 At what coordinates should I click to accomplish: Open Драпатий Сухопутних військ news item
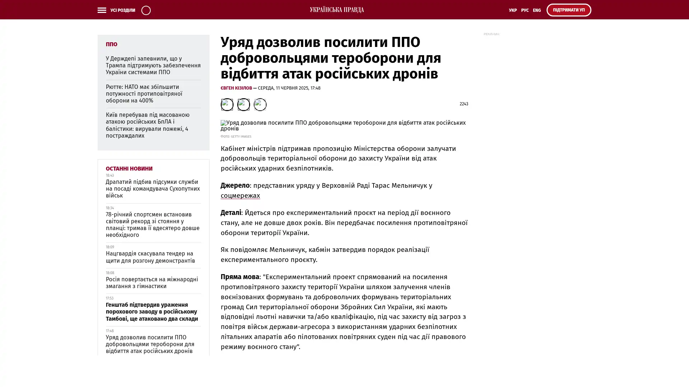153,188
